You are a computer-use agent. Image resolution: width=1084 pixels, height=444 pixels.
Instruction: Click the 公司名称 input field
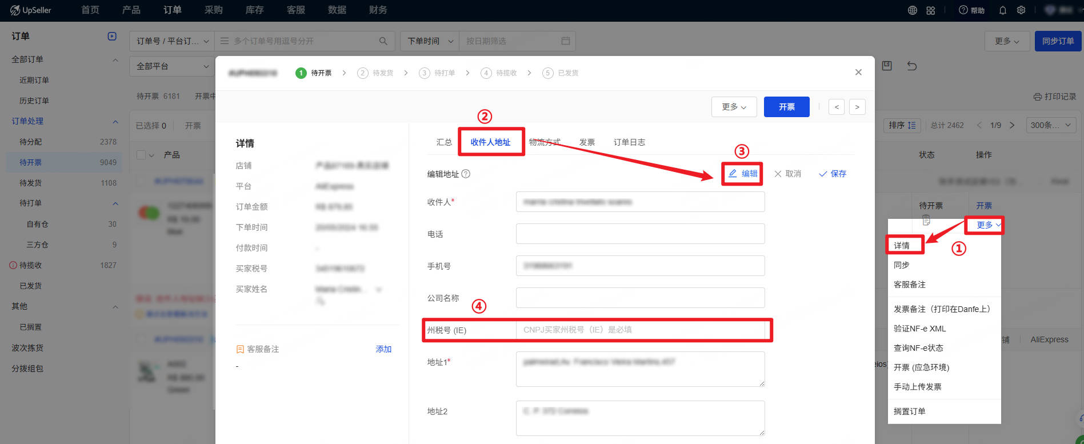pyautogui.click(x=640, y=298)
